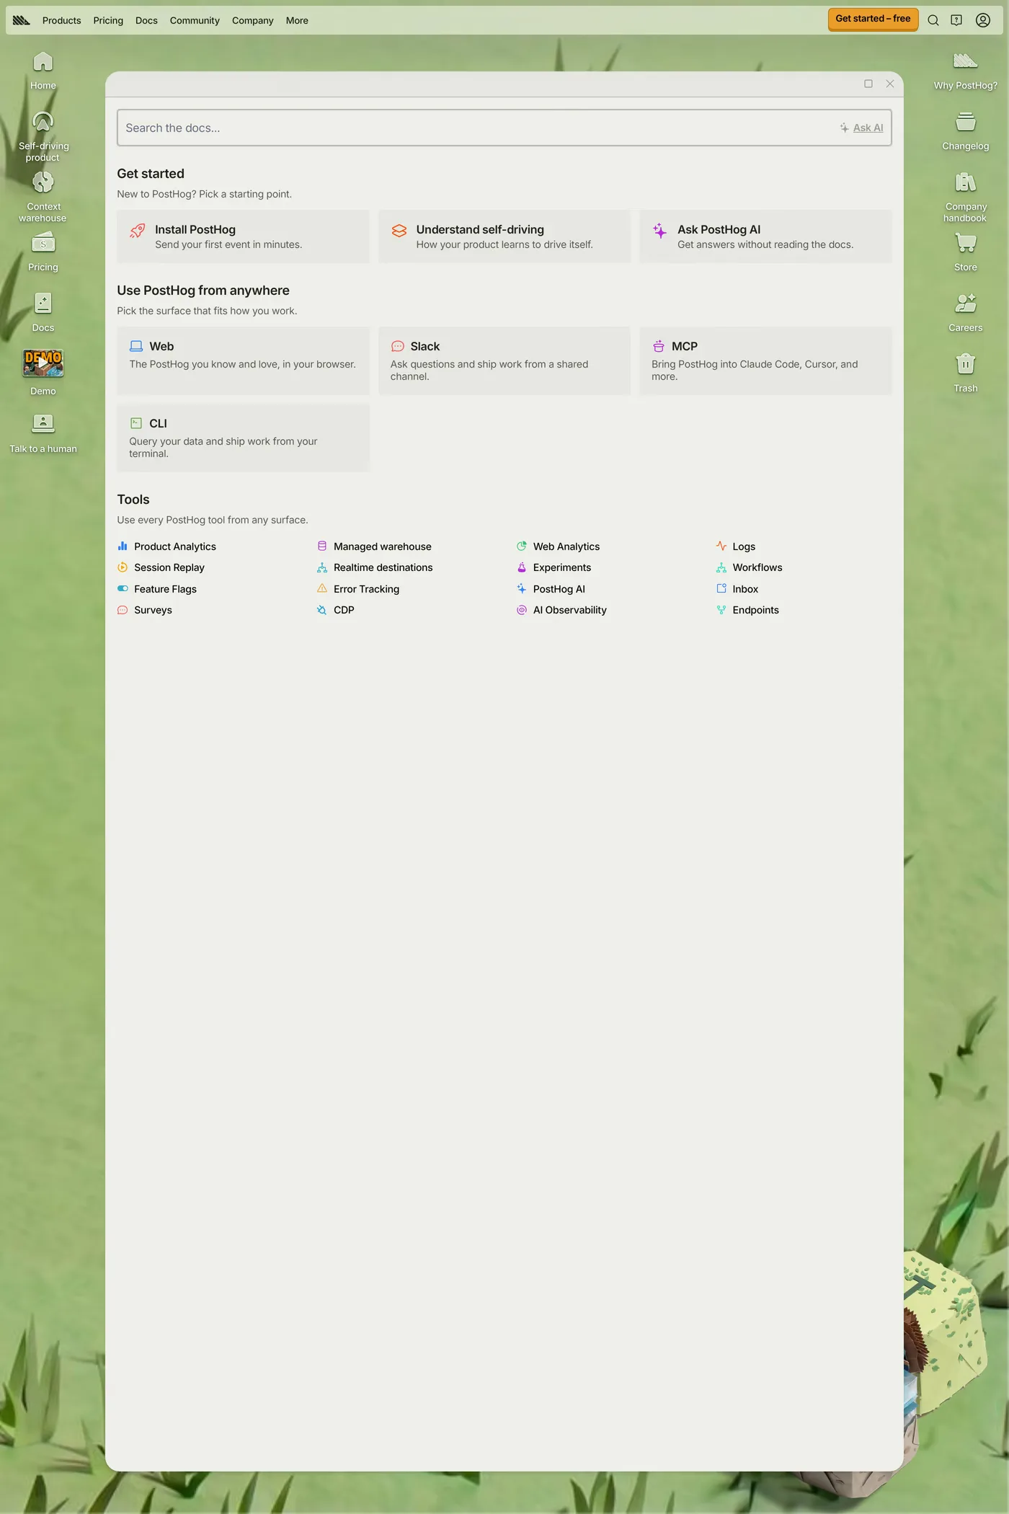
Task: Open the More menu
Action: click(297, 20)
